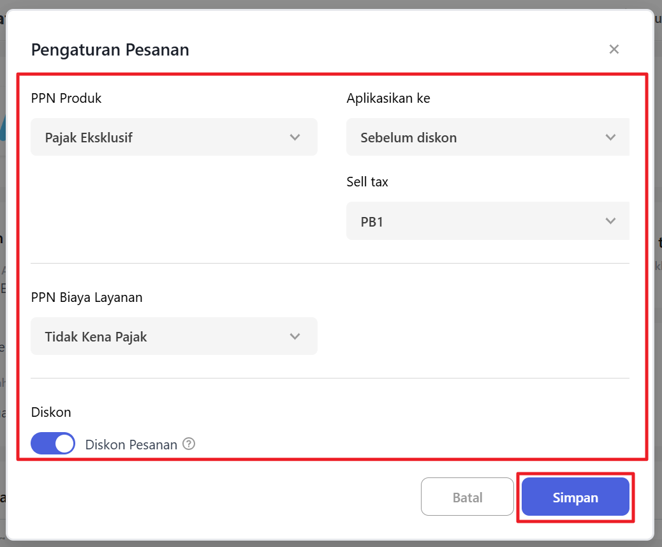662x547 pixels.
Task: Open the Pajak Eksklusif dropdown
Action: [x=173, y=137]
